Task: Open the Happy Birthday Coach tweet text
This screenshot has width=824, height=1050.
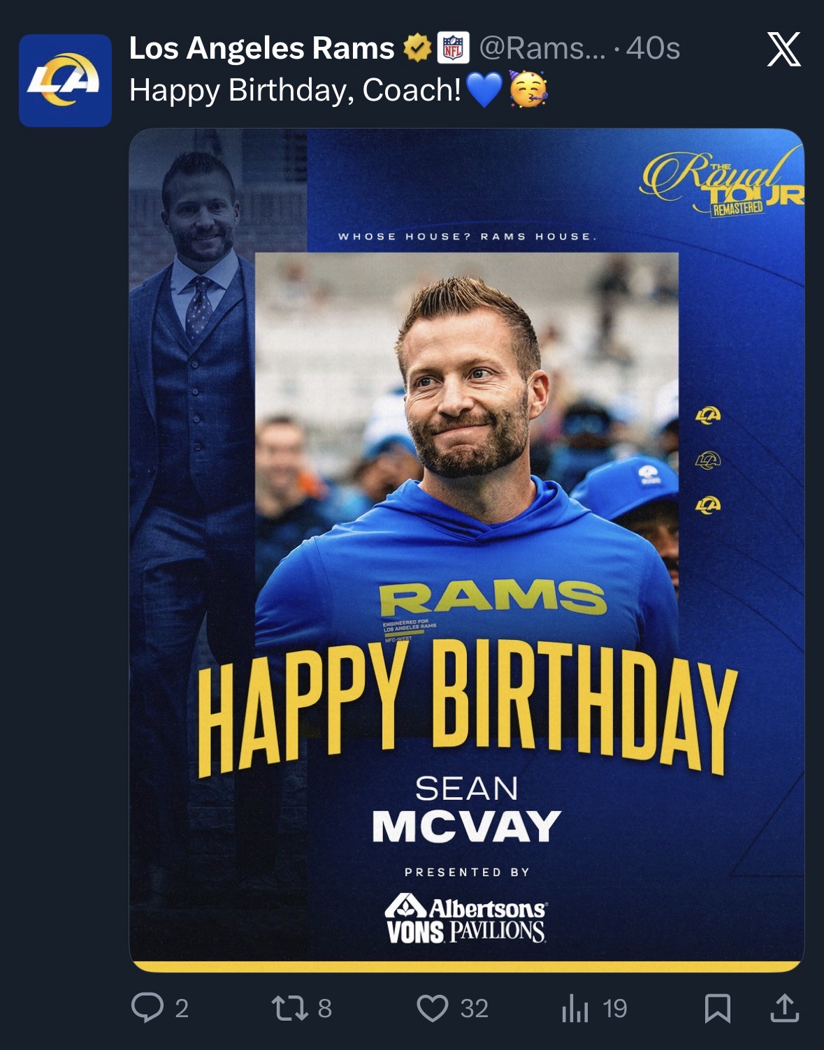Action: 338,90
